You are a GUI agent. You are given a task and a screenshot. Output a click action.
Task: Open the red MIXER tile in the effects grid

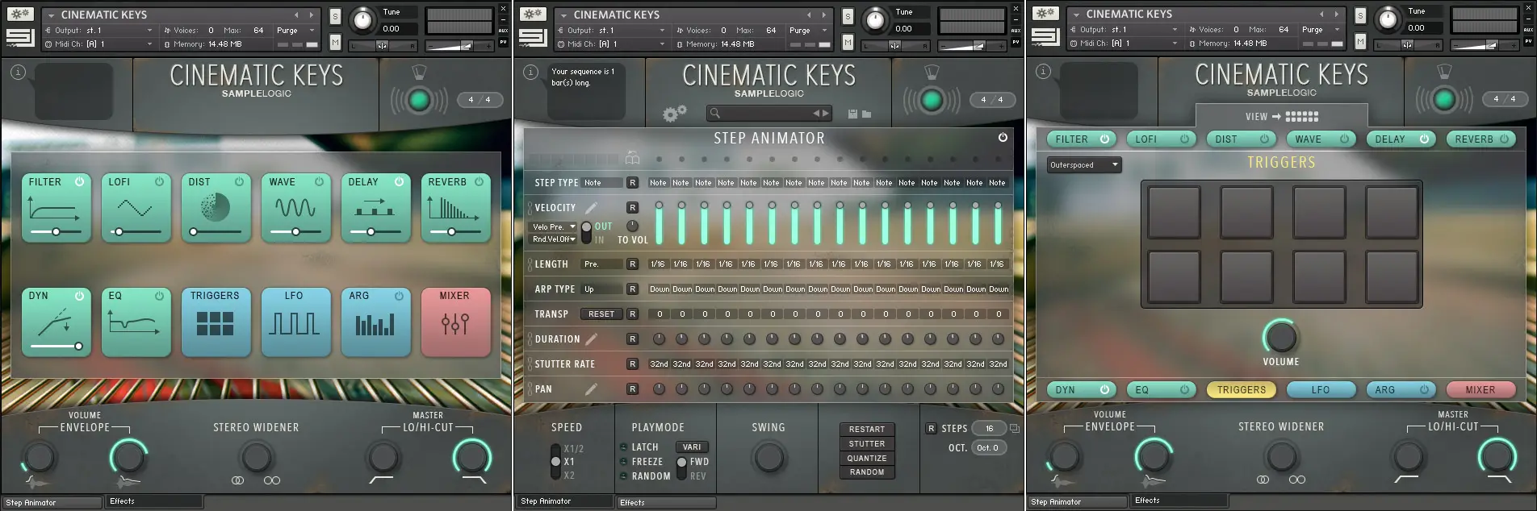(x=455, y=322)
